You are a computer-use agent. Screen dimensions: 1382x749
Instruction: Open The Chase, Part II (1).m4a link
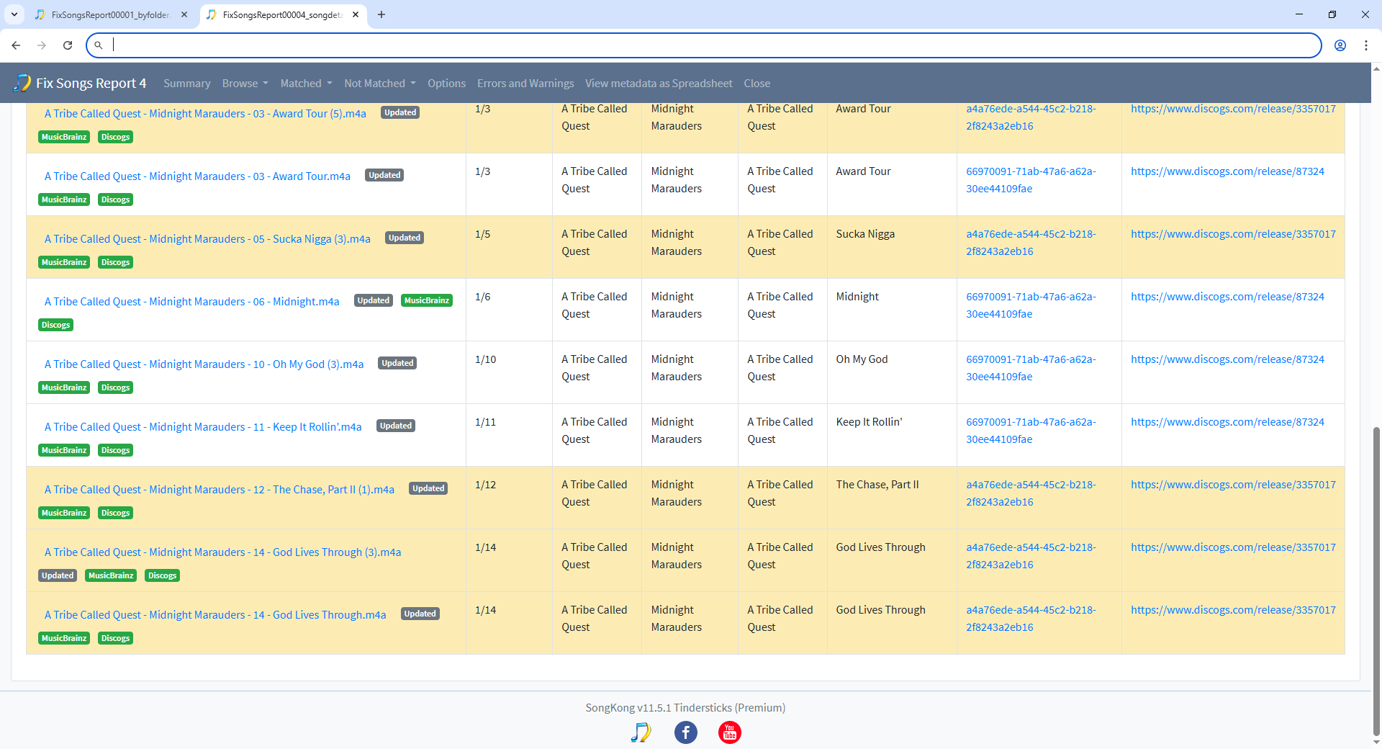(x=220, y=489)
